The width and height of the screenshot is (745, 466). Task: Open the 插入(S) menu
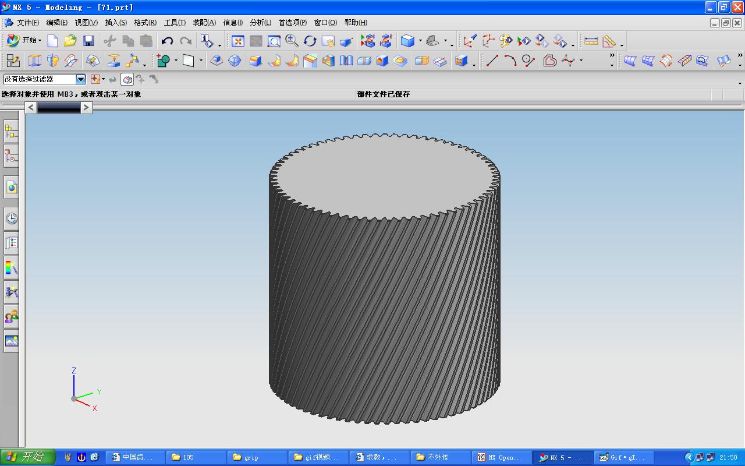pos(115,23)
